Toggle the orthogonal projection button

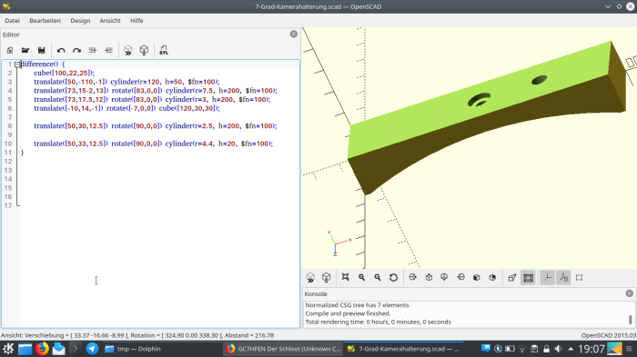coord(511,277)
